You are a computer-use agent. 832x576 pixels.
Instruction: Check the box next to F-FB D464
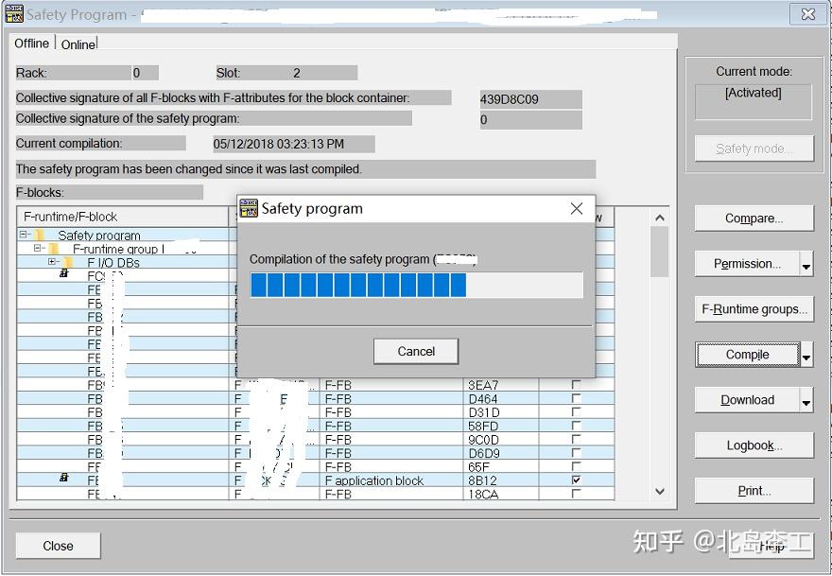[576, 400]
